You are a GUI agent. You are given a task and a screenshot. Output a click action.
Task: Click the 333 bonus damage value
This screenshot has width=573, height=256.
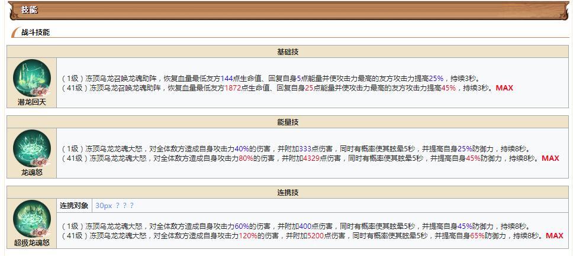pyautogui.click(x=305, y=149)
